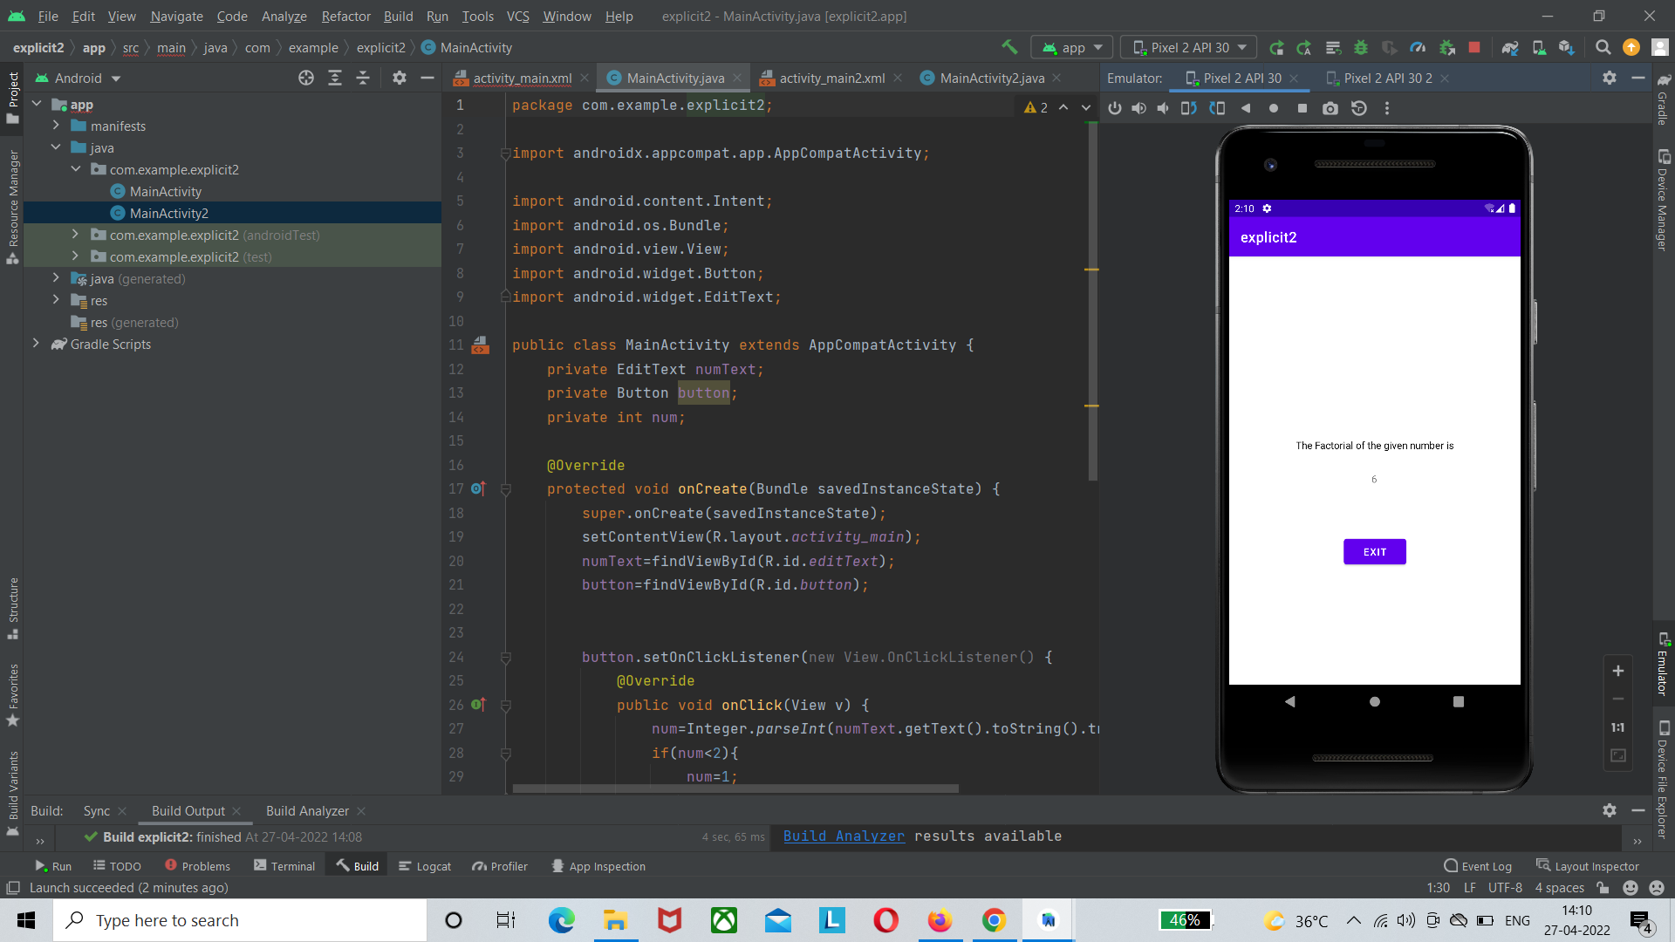Take a screenshot with the emulator camera icon
1675x942 pixels.
pos(1330,108)
